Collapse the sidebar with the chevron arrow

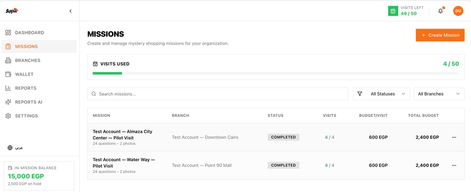coord(70,11)
